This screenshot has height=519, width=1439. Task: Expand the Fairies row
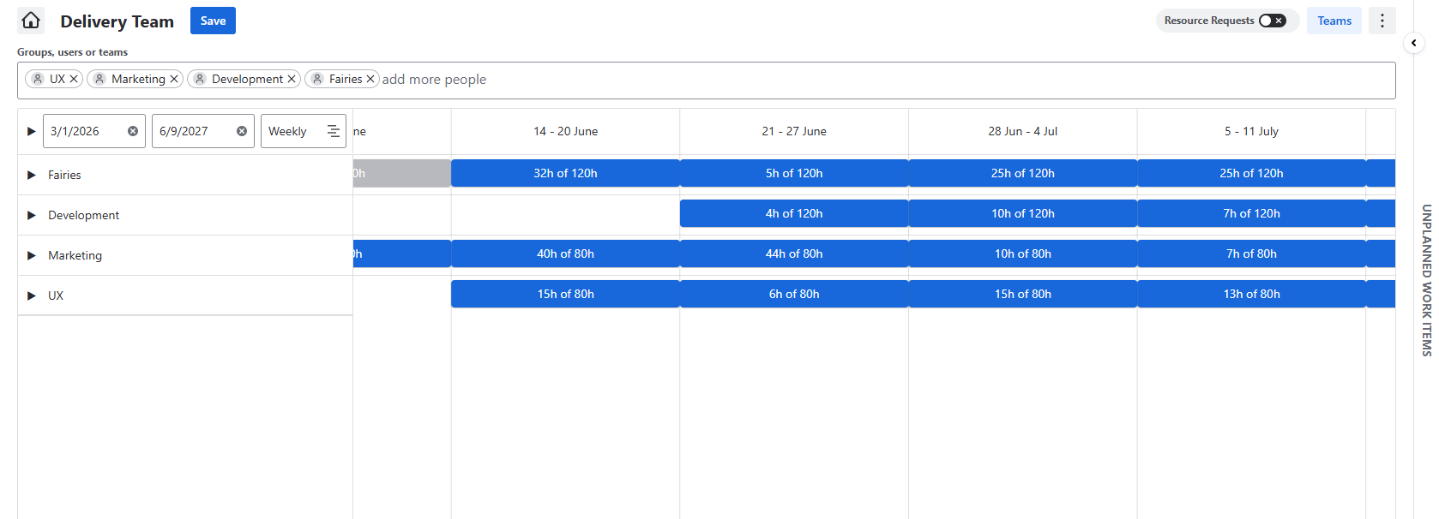click(31, 175)
